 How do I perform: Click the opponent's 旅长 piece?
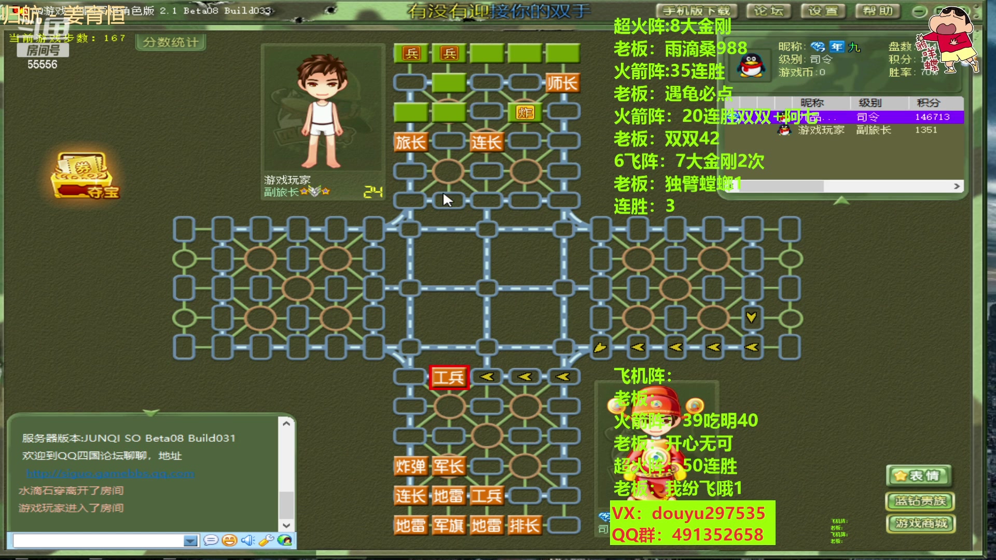coord(411,142)
